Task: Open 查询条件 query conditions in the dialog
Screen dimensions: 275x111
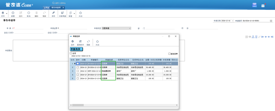Action: coord(80,42)
